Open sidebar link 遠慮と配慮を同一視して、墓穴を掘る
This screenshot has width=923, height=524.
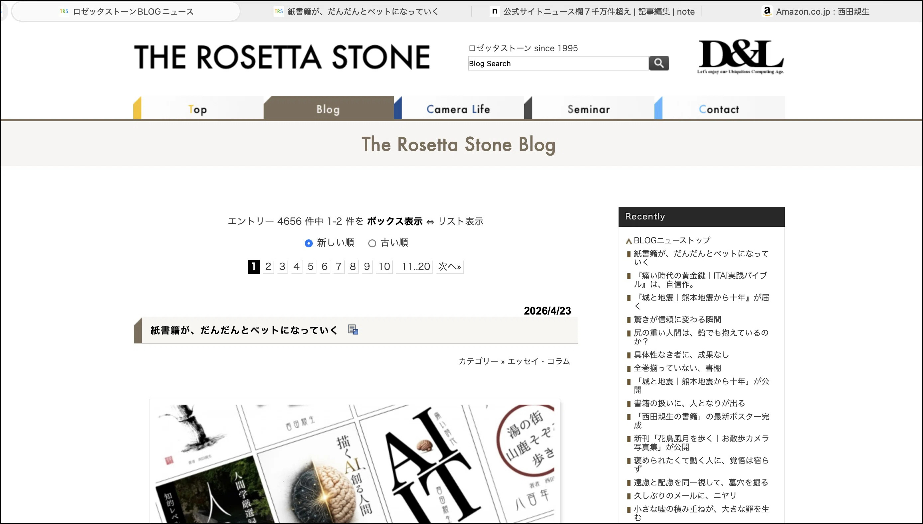701,482
